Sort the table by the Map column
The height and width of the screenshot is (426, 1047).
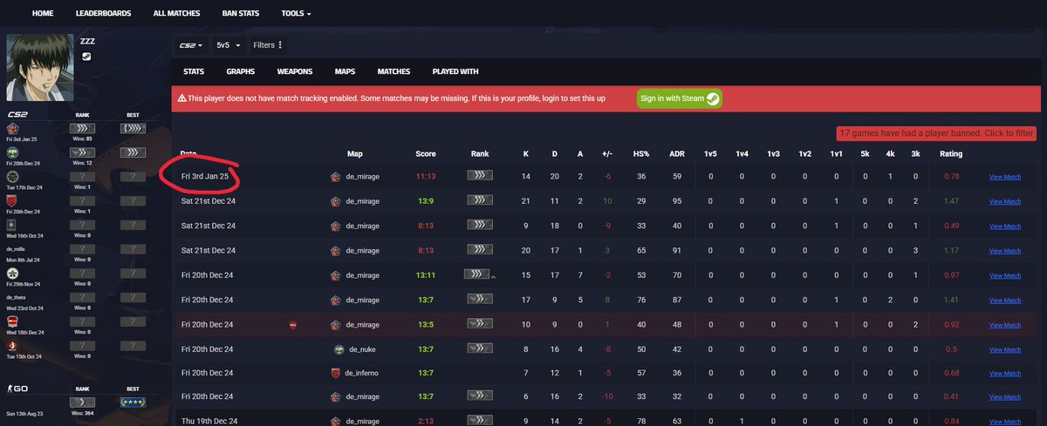354,153
